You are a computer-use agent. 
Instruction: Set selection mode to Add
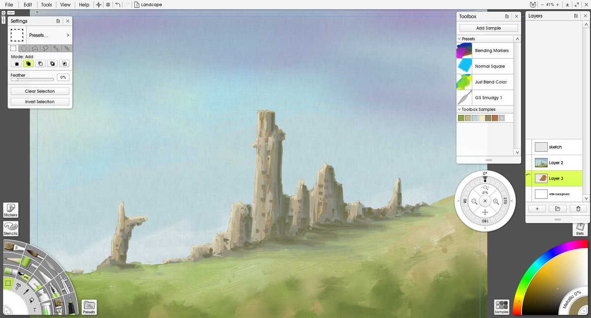[x=29, y=64]
